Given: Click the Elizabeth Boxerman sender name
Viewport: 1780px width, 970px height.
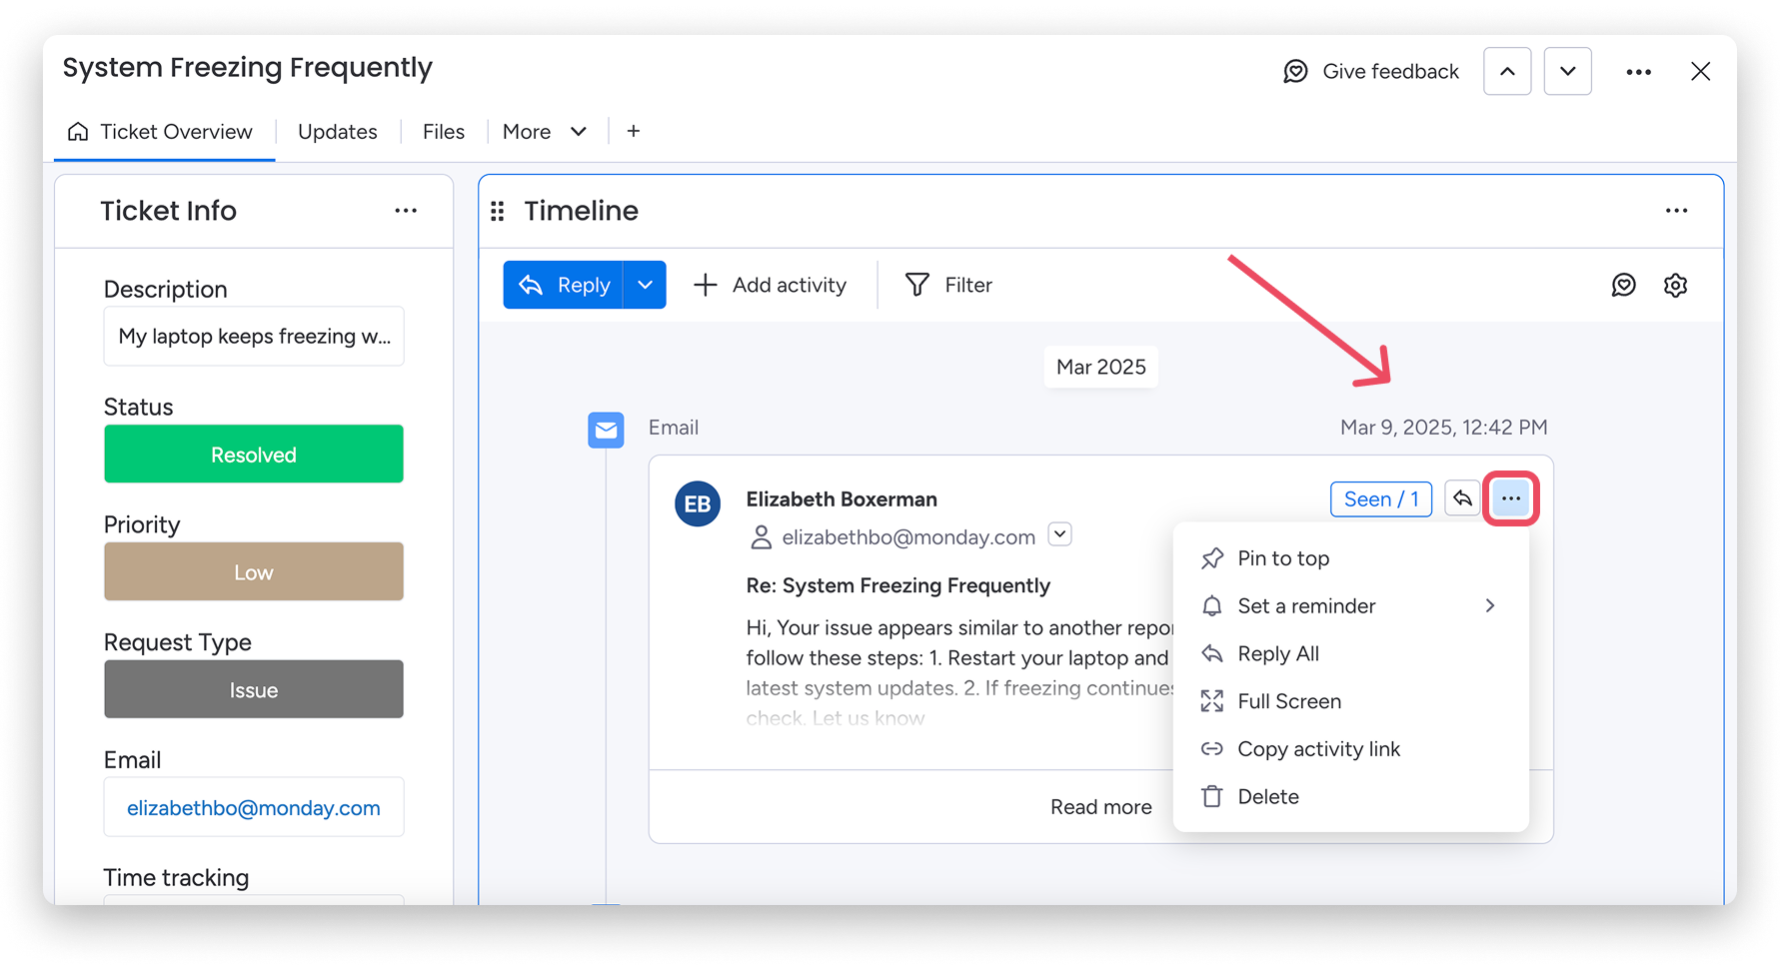Looking at the screenshot, I should (x=842, y=499).
